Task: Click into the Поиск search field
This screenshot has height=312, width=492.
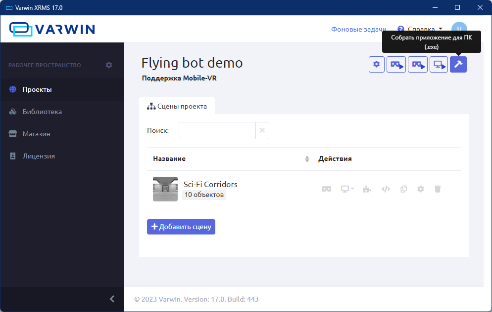Action: click(217, 130)
